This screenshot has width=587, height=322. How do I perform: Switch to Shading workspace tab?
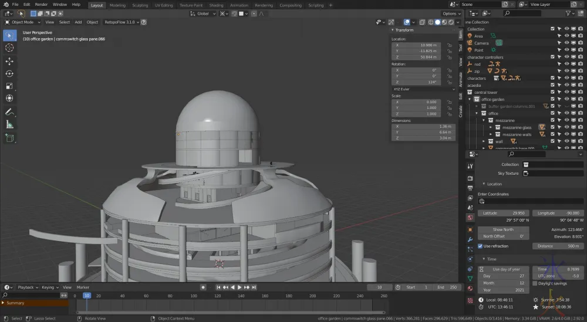(216, 5)
